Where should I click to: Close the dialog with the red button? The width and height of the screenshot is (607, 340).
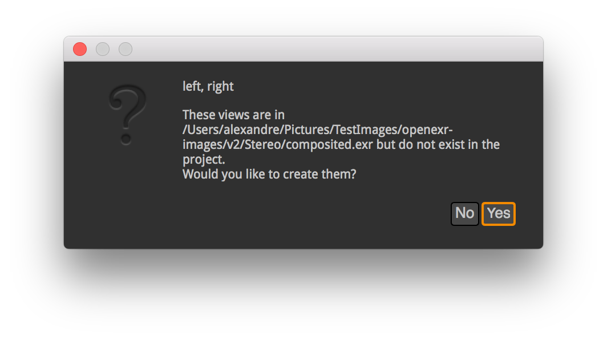80,49
